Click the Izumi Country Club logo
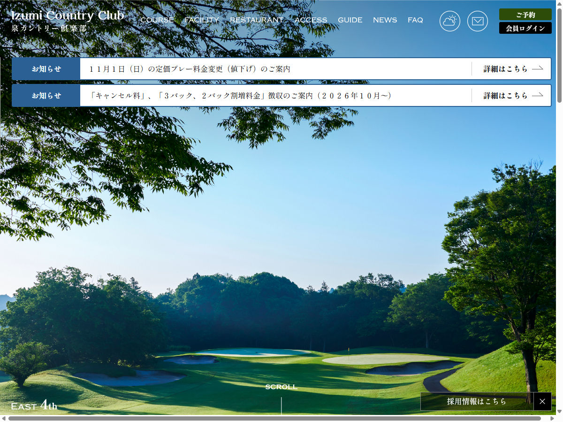This screenshot has height=422, width=563. (x=68, y=21)
